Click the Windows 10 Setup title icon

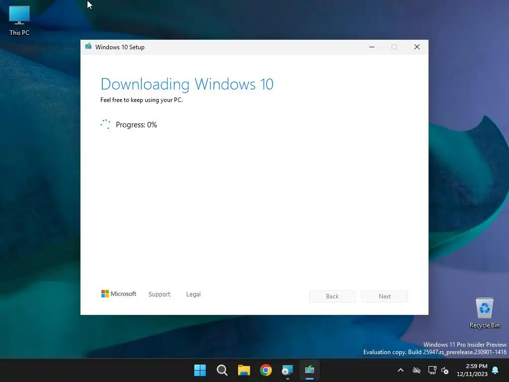(88, 46)
